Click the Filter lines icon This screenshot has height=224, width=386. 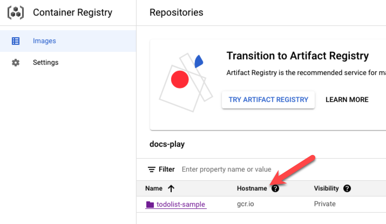point(152,169)
